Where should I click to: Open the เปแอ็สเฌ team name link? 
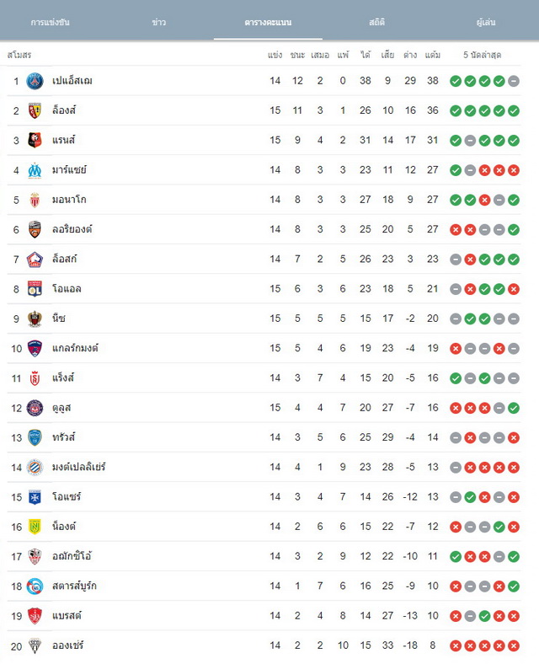pos(72,80)
